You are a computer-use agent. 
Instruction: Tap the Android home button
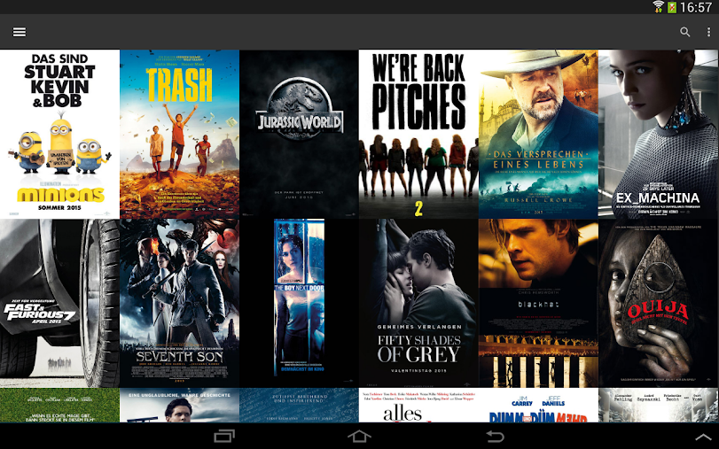359,436
